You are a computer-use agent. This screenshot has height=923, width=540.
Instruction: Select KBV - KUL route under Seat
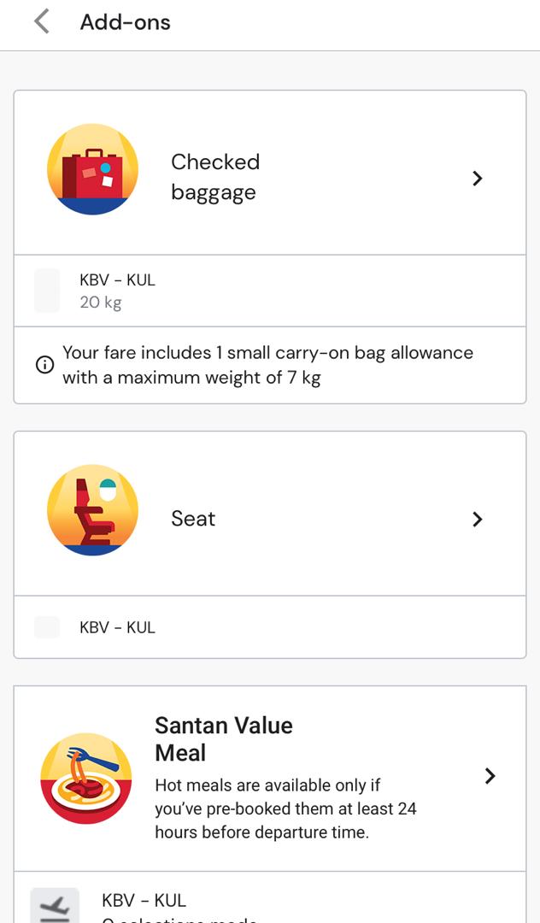118,627
